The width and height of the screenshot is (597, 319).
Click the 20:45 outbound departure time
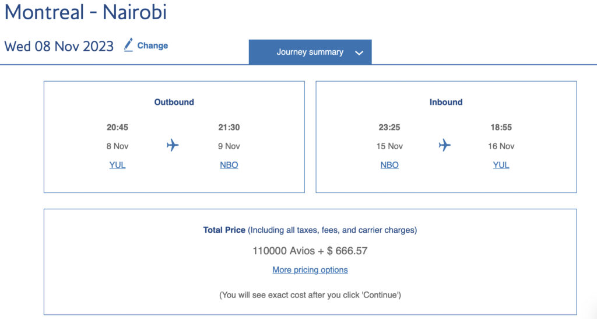[117, 127]
